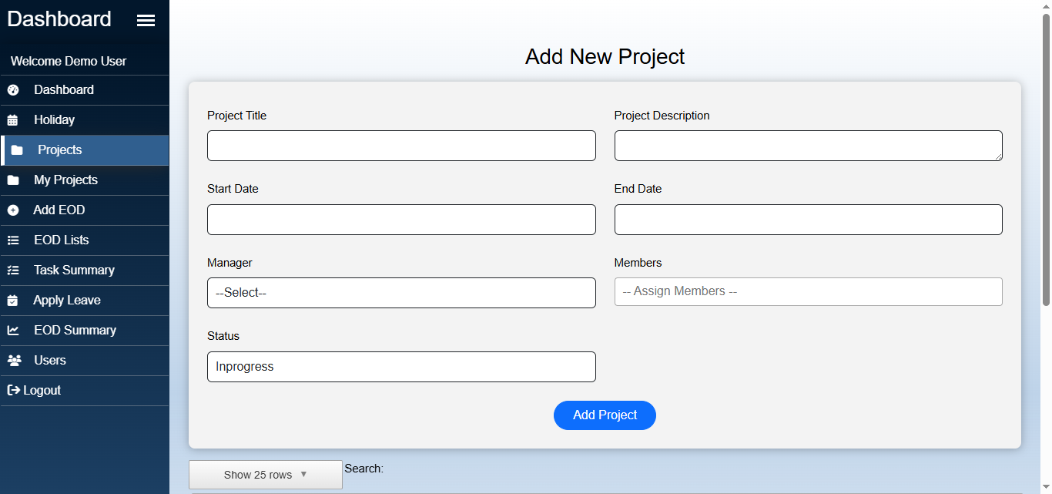Screen dimensions: 1052x494
Task: Click the Users group icon
Action: coord(14,361)
